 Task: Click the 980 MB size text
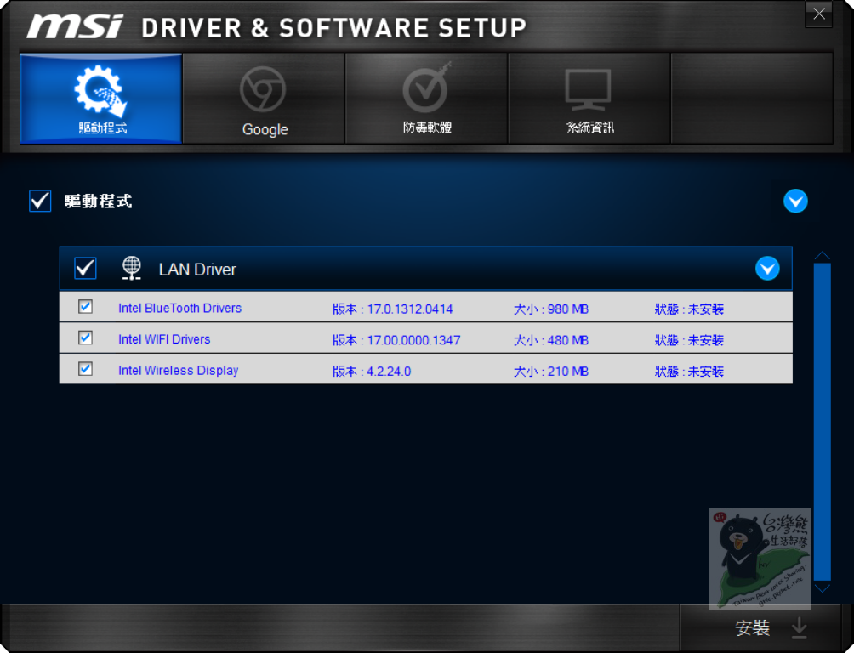click(568, 309)
